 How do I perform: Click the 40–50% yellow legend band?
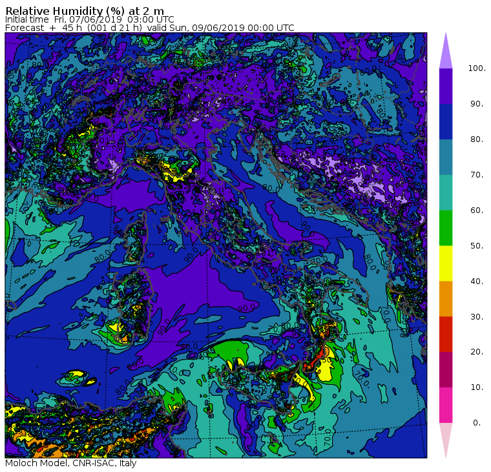[x=446, y=263]
